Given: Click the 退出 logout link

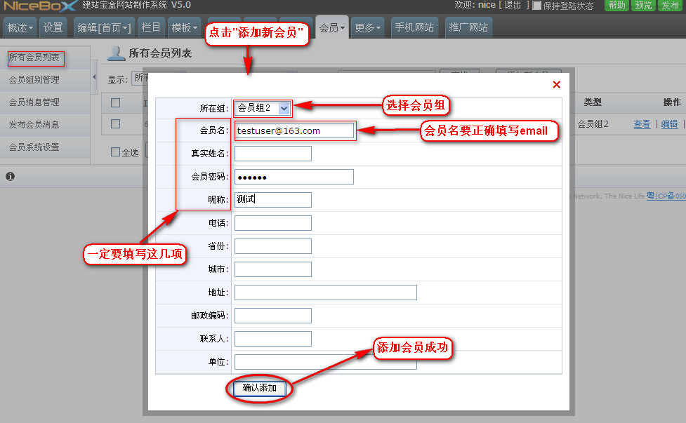Looking at the screenshot, I should [512, 6].
